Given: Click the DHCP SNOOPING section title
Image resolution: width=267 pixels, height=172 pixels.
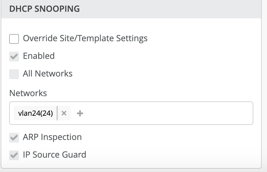Looking at the screenshot, I should point(44,9).
